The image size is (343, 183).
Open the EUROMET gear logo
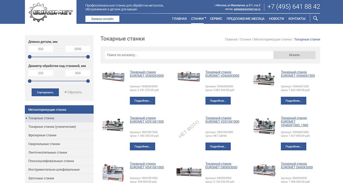pos(50,12)
